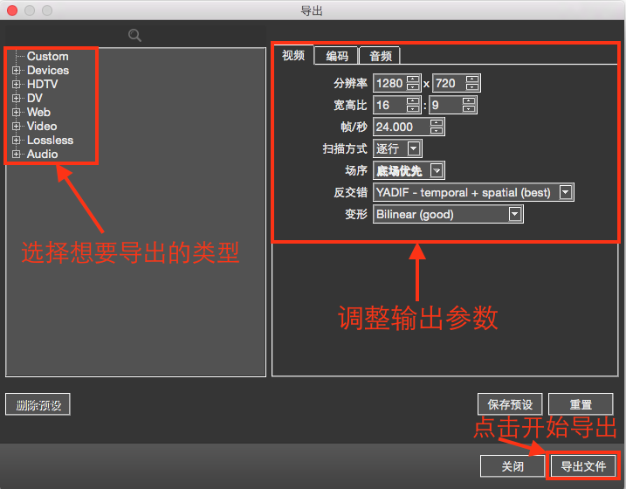Expand the HDTV preset group
626x489 pixels.
[x=16, y=84]
